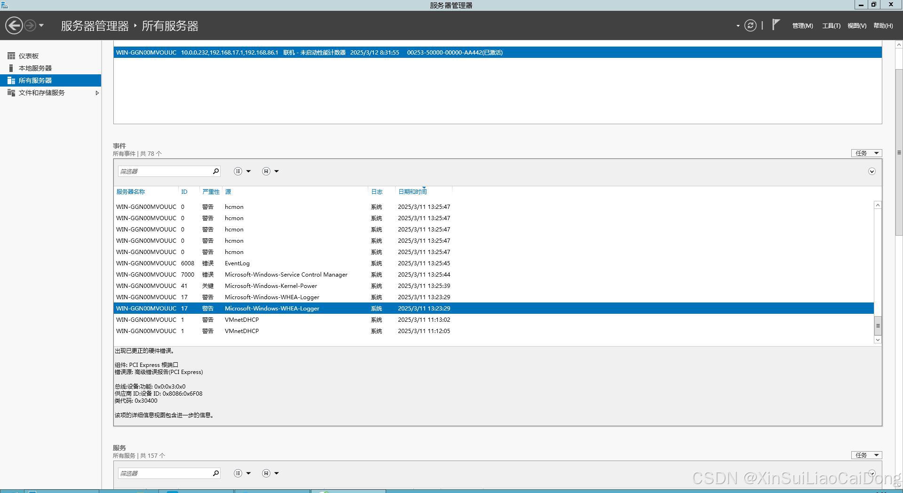Select 仪表板 in the sidebar
This screenshot has width=903, height=493.
pos(51,56)
